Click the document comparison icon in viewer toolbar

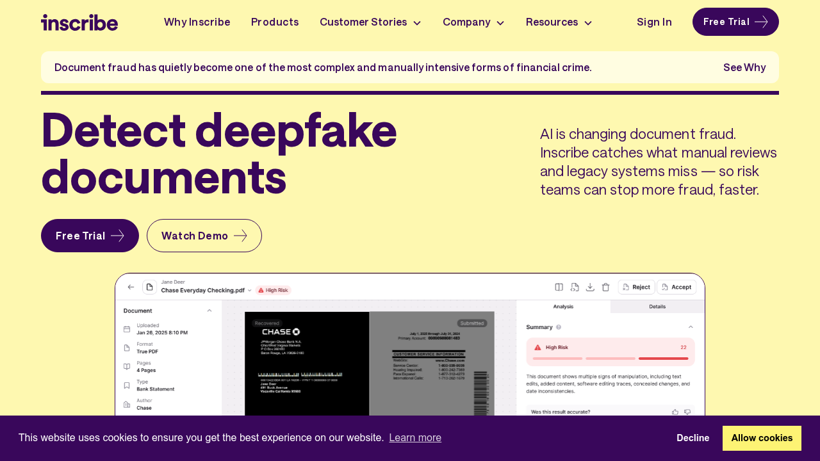click(574, 287)
